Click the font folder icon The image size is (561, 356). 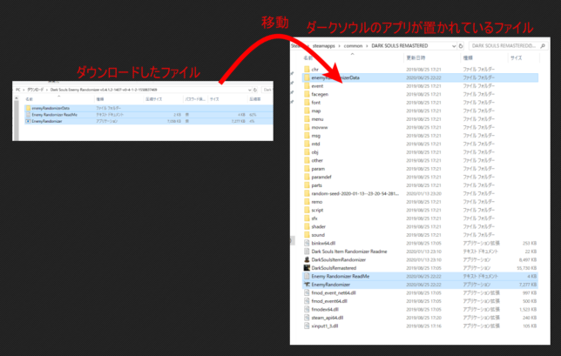pyautogui.click(x=307, y=102)
